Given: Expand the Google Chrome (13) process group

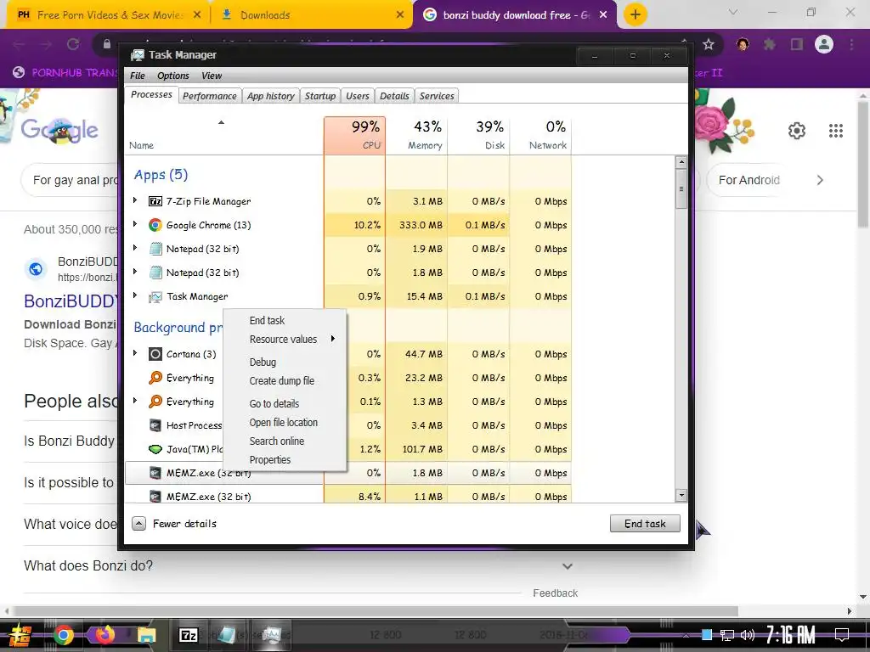Looking at the screenshot, I should tap(135, 224).
